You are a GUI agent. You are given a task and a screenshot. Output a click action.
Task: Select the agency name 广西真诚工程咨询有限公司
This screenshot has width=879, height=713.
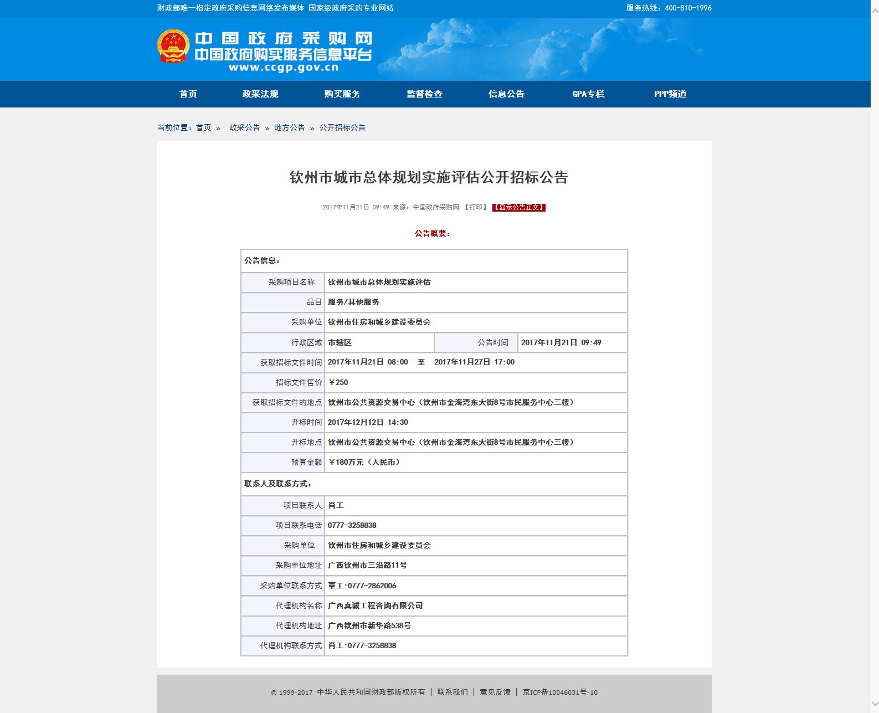pos(375,606)
